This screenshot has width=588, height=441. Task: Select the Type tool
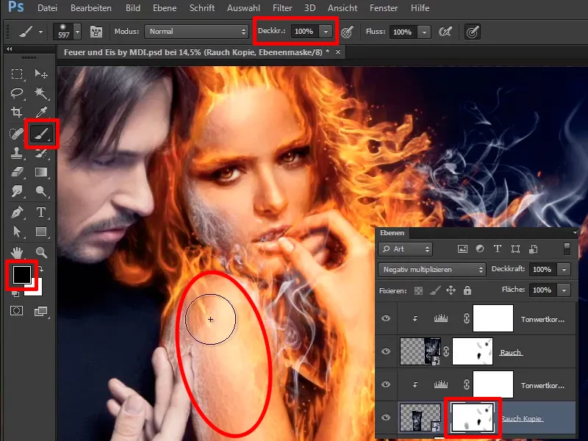click(x=41, y=212)
